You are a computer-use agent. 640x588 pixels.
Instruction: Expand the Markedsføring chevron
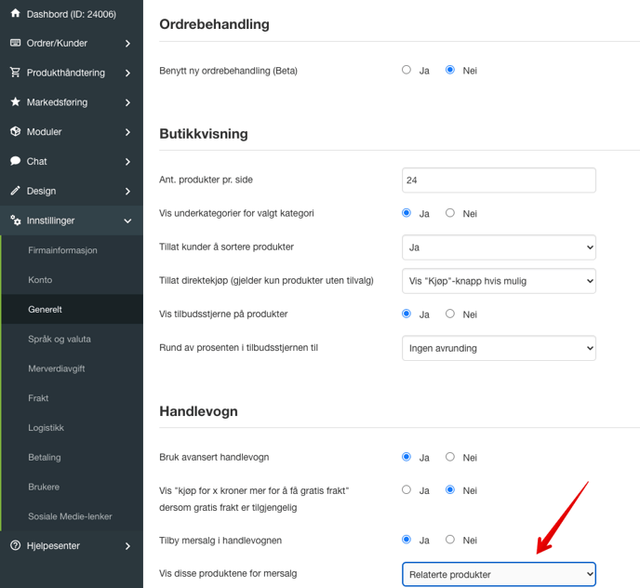[x=127, y=102]
